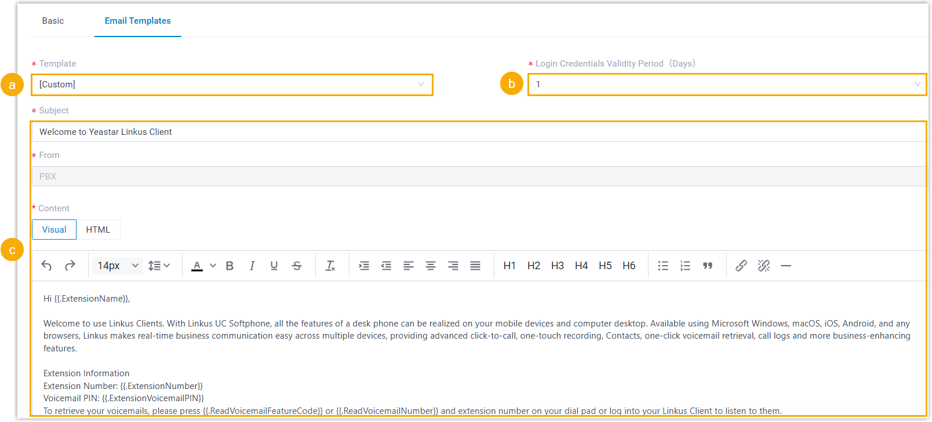The height and width of the screenshot is (422, 932).
Task: Apply italic formatting
Action: [252, 266]
